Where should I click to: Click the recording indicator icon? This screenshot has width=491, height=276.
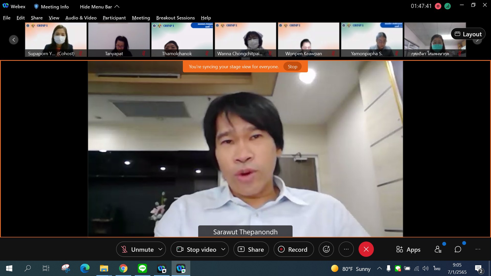point(438,6)
